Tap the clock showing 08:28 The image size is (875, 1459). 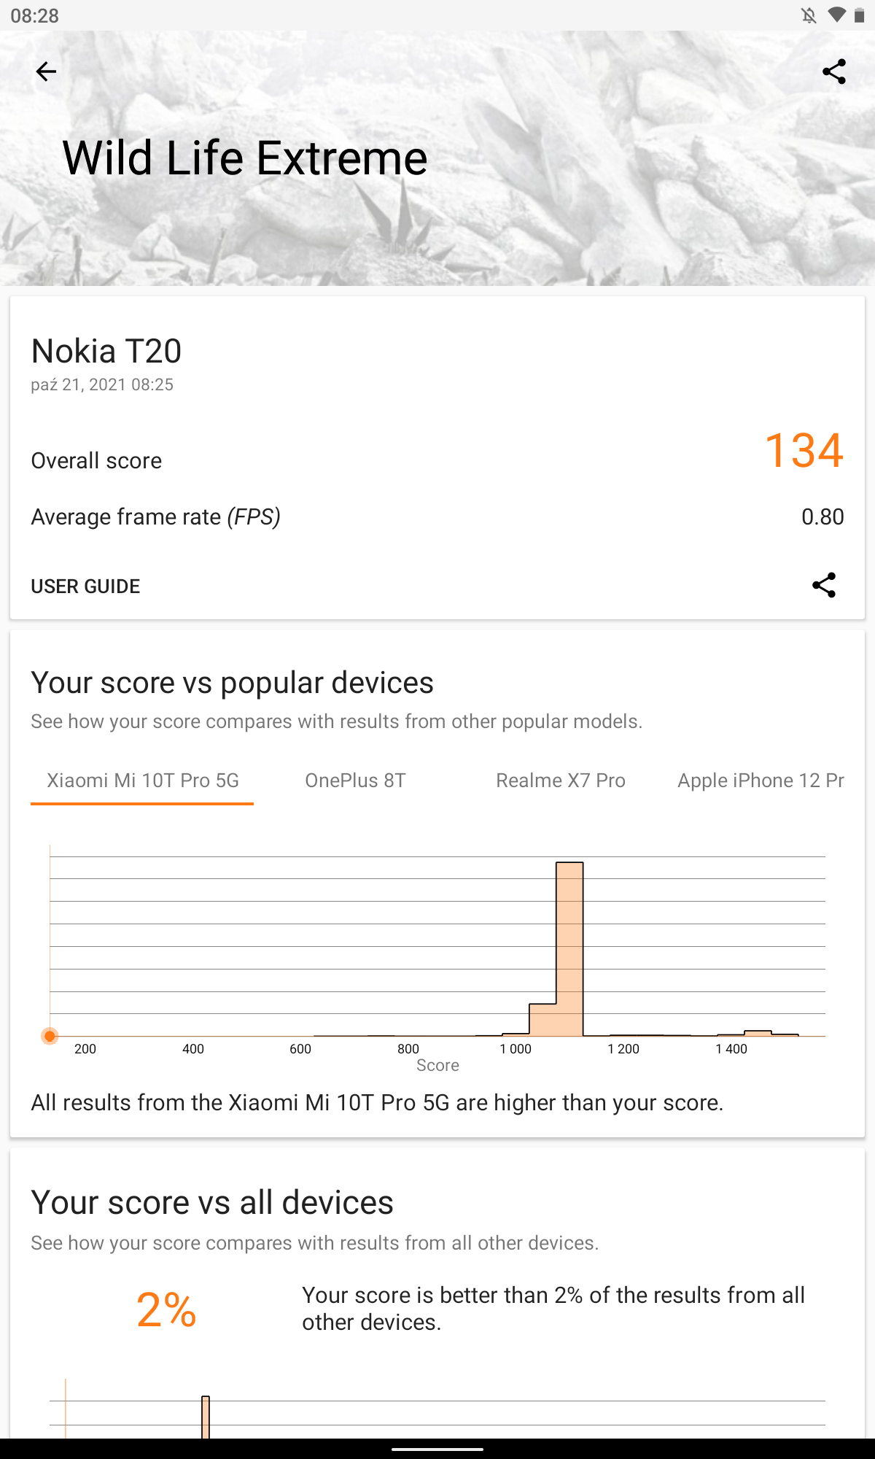point(34,15)
